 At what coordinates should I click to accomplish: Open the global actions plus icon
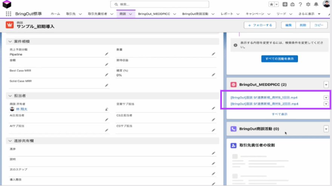coord(285,4)
